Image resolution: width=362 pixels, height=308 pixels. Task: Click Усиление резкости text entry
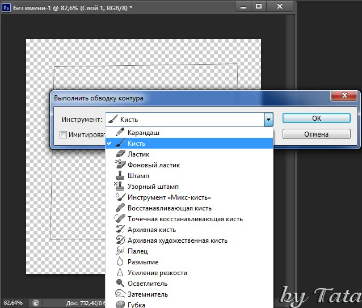[157, 273]
